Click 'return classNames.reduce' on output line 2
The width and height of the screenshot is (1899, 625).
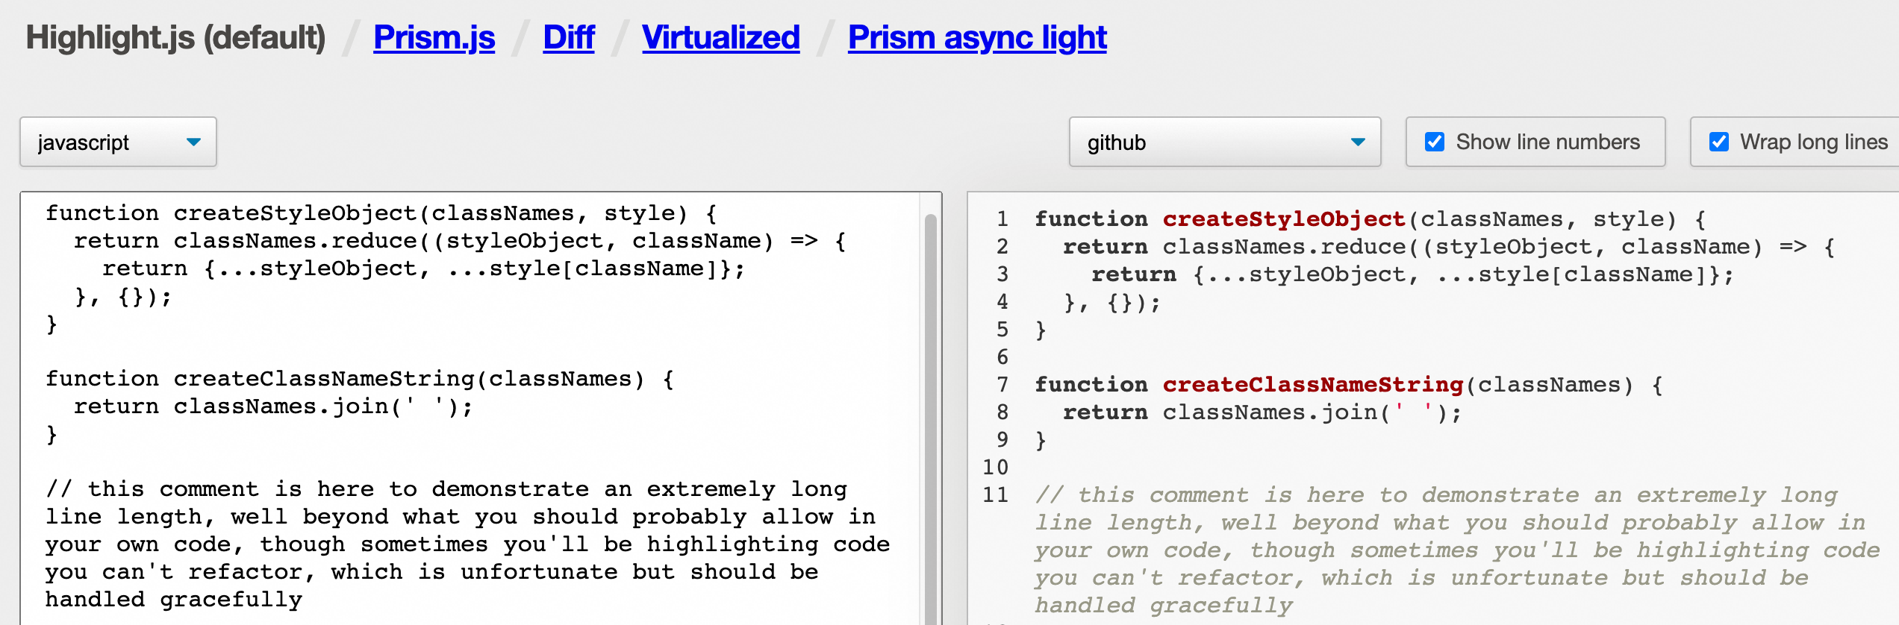[1235, 247]
